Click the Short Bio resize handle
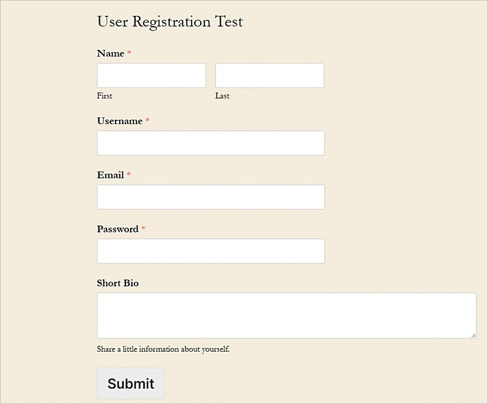Image resolution: width=488 pixels, height=404 pixels. pyautogui.click(x=473, y=335)
